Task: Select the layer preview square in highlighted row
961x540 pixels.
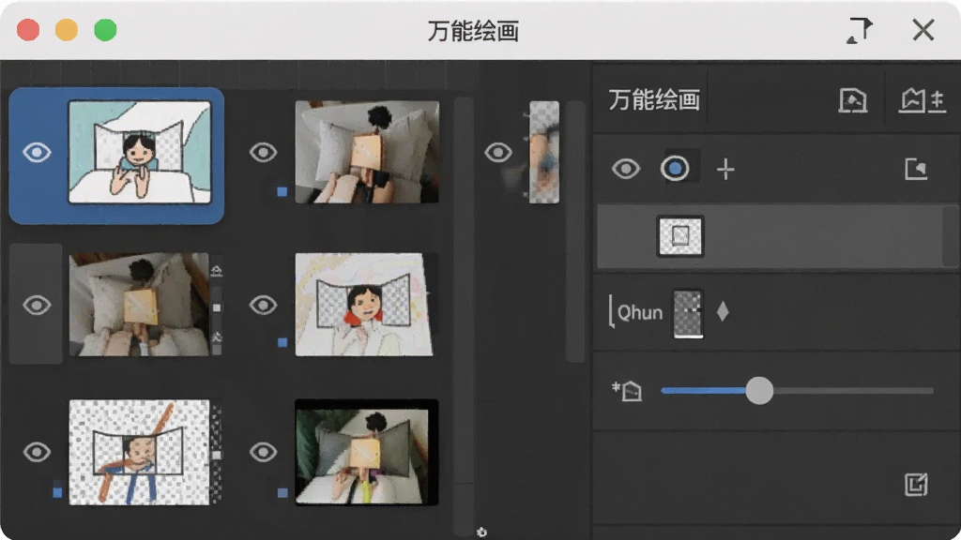Action: pyautogui.click(x=680, y=235)
